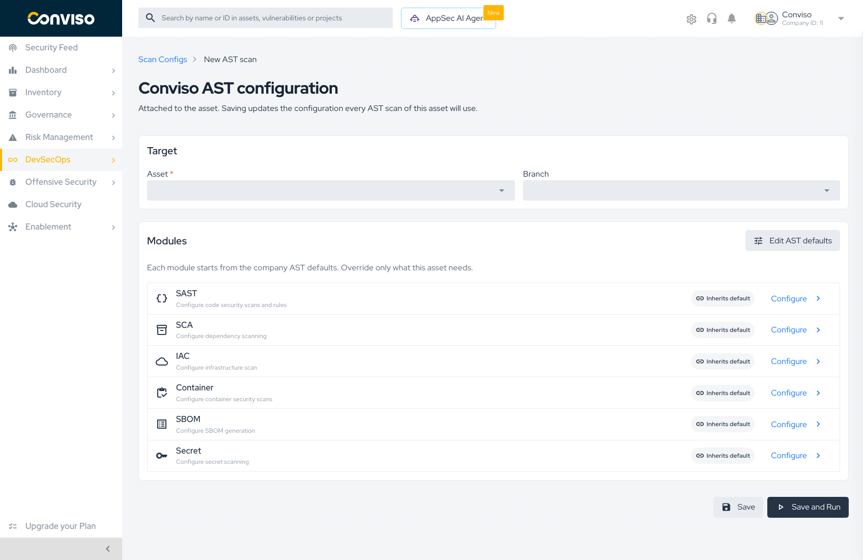Configure the SAST module
This screenshot has height=560, width=865.
[796, 299]
